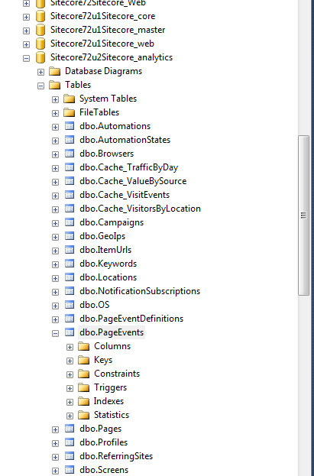
Task: Click the dbo.AutomationStates table icon
Action: pos(70,140)
